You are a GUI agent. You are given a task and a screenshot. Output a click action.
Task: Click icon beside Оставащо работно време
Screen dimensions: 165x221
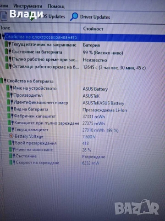pyautogui.click(x=9, y=66)
